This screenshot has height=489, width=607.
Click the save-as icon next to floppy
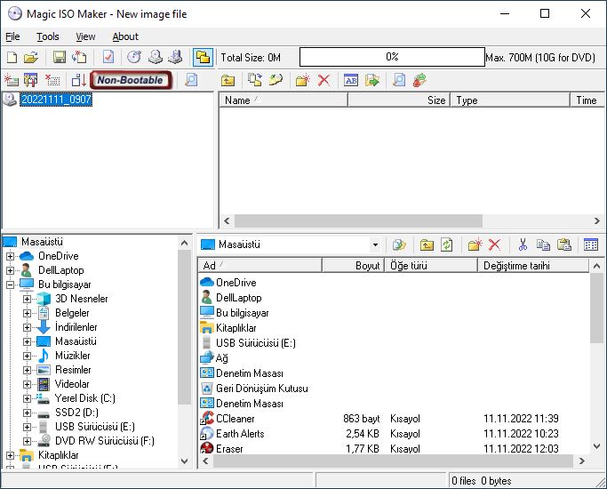(x=79, y=58)
